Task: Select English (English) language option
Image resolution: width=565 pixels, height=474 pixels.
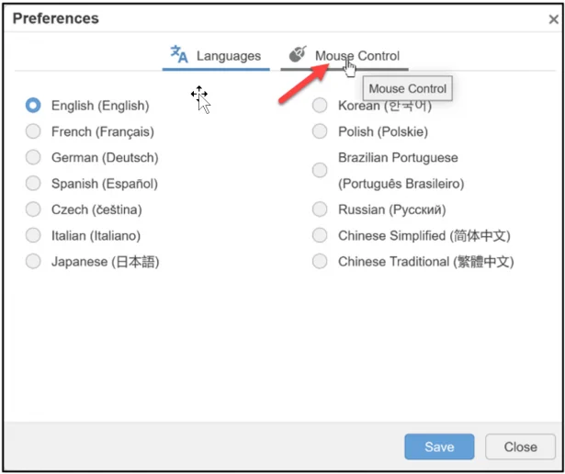Action: click(x=34, y=106)
